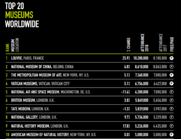Click Paid icon for American Museum of Natural History
Screen dimensions: 181x139
[171, 135]
